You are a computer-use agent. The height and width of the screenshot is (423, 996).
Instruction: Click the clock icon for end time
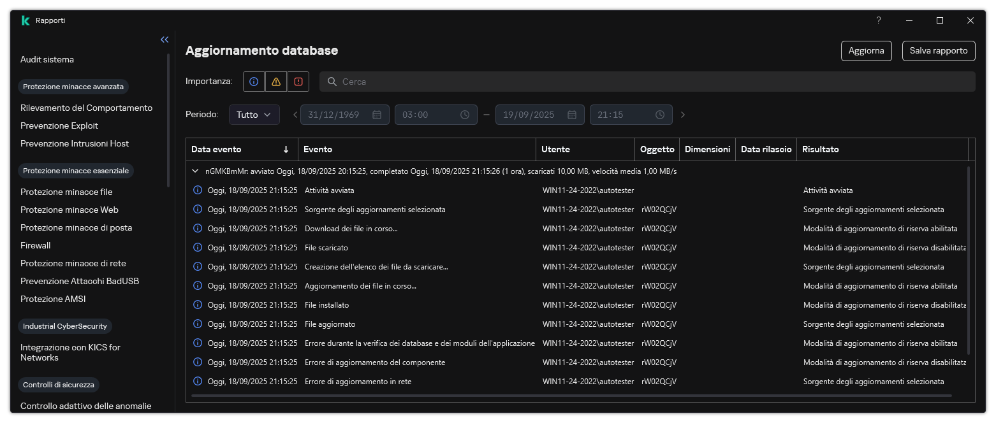point(660,115)
